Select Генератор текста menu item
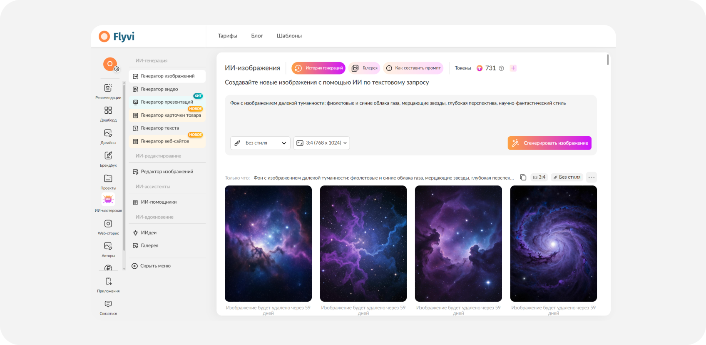The image size is (706, 345). click(x=167, y=128)
